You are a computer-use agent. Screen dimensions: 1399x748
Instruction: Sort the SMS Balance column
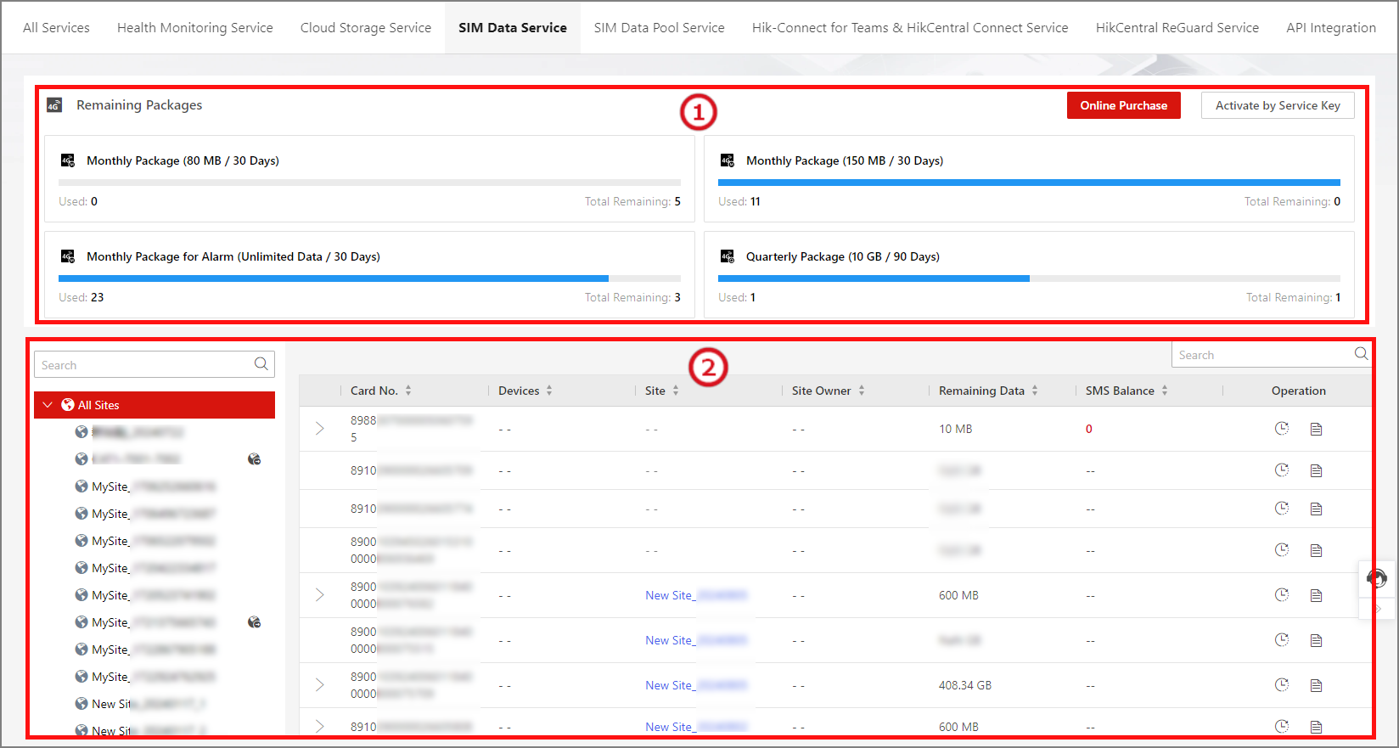point(1165,391)
